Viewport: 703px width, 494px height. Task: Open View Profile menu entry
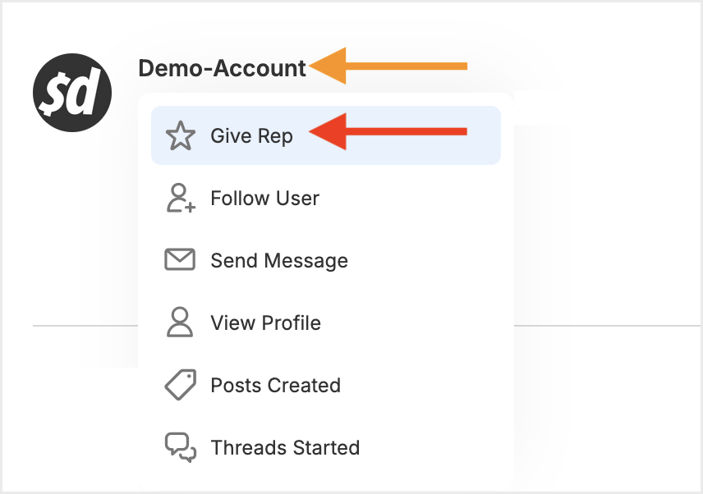(265, 323)
